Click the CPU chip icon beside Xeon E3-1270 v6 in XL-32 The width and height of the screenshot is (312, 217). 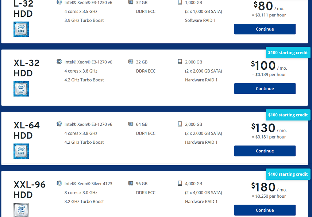[59, 62]
